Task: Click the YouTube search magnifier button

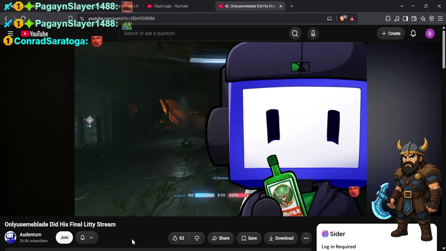Action: click(295, 33)
